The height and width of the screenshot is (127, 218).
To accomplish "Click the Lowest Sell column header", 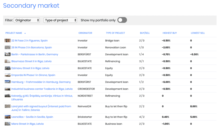I will click(x=198, y=33).
